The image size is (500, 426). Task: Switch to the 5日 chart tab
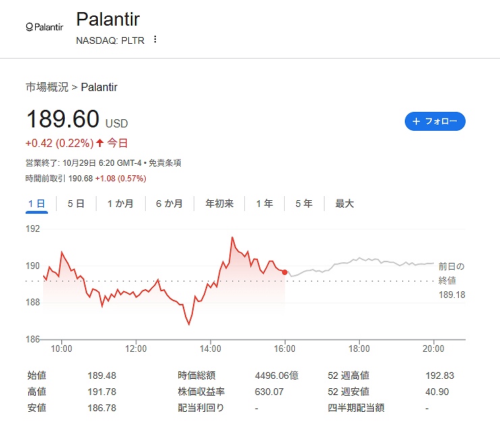coord(76,204)
